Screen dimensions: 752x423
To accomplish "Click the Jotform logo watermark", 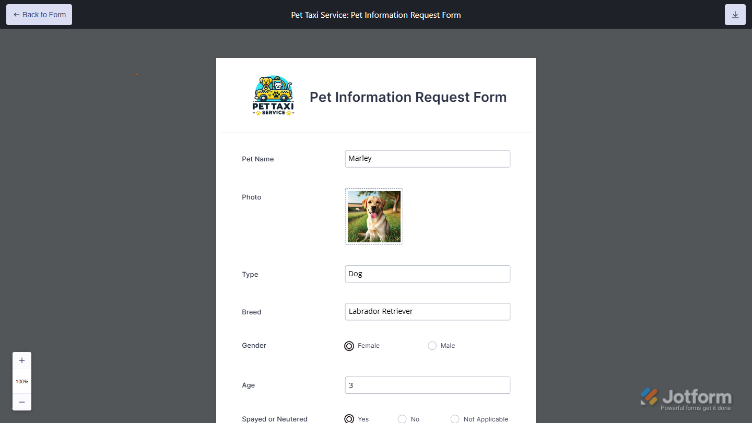I will pos(686,397).
